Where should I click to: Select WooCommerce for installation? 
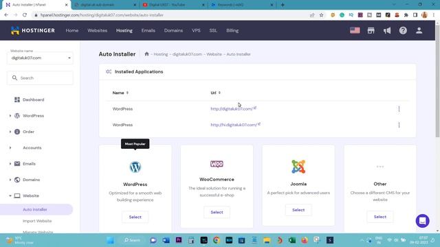pos(217,212)
